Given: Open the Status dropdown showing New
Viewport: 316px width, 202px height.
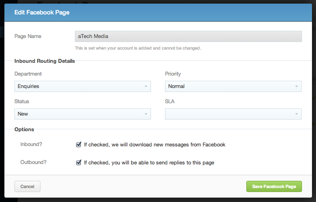Looking at the screenshot, I should point(83,114).
